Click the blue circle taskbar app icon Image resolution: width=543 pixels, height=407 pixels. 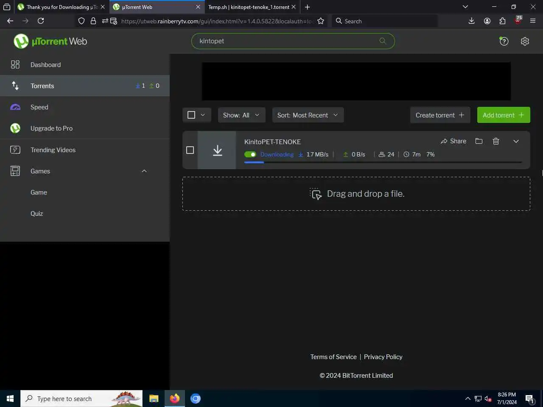(x=195, y=399)
